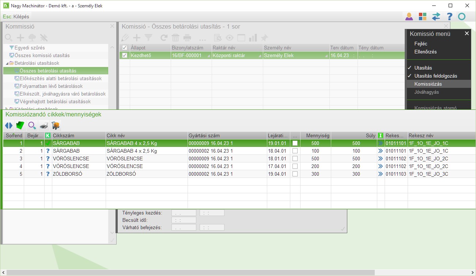Screen dimensions: 476x276
Task: Click the double arrow in the VÖRÖSLENCSE row with weight 500
Action: coord(381,158)
